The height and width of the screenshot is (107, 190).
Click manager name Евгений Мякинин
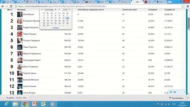pyautogui.click(x=31, y=80)
